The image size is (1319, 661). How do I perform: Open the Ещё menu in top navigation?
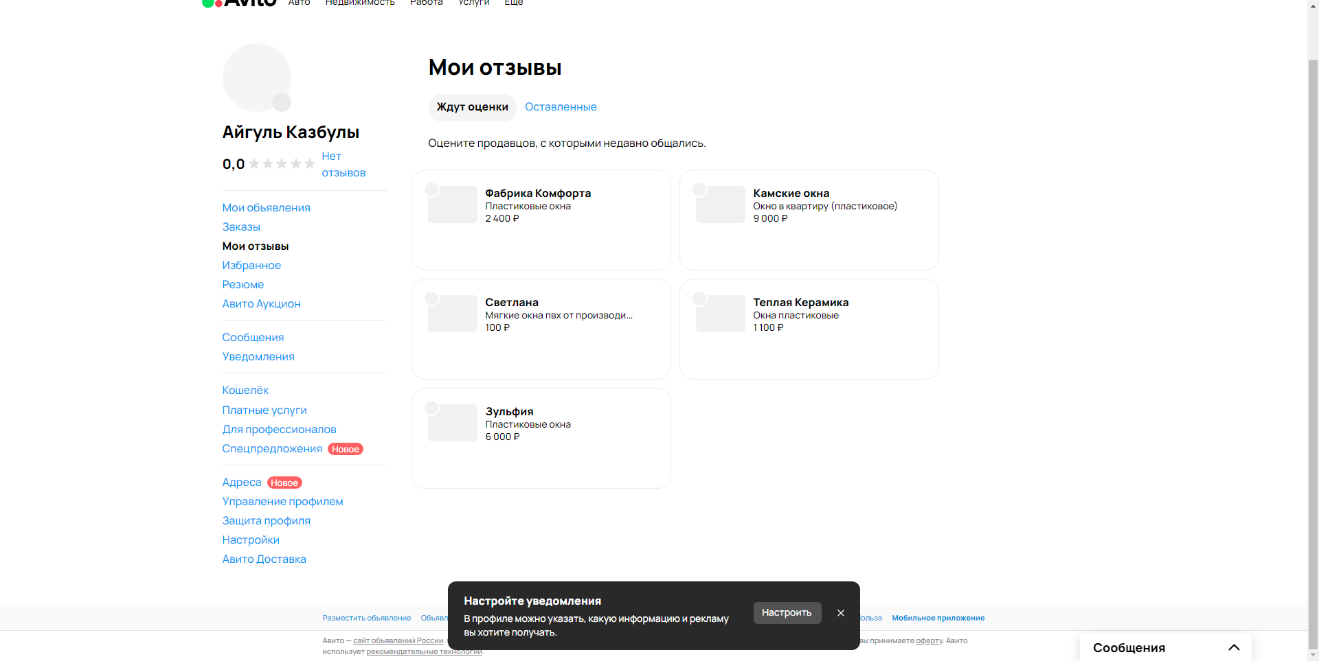coord(514,3)
